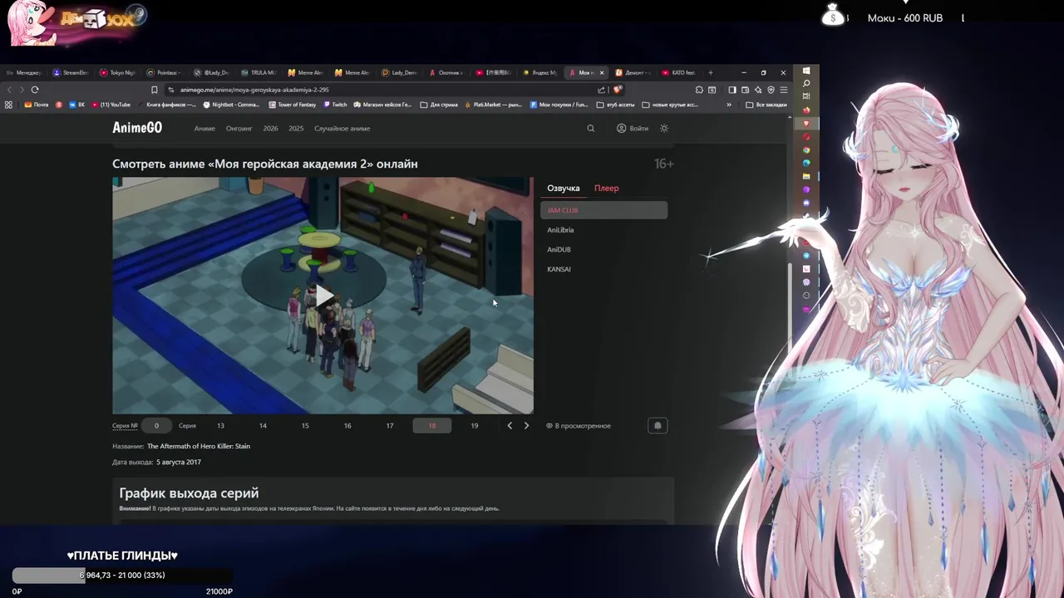This screenshot has width=1064, height=598.
Task: Select episode 16
Action: (x=347, y=425)
